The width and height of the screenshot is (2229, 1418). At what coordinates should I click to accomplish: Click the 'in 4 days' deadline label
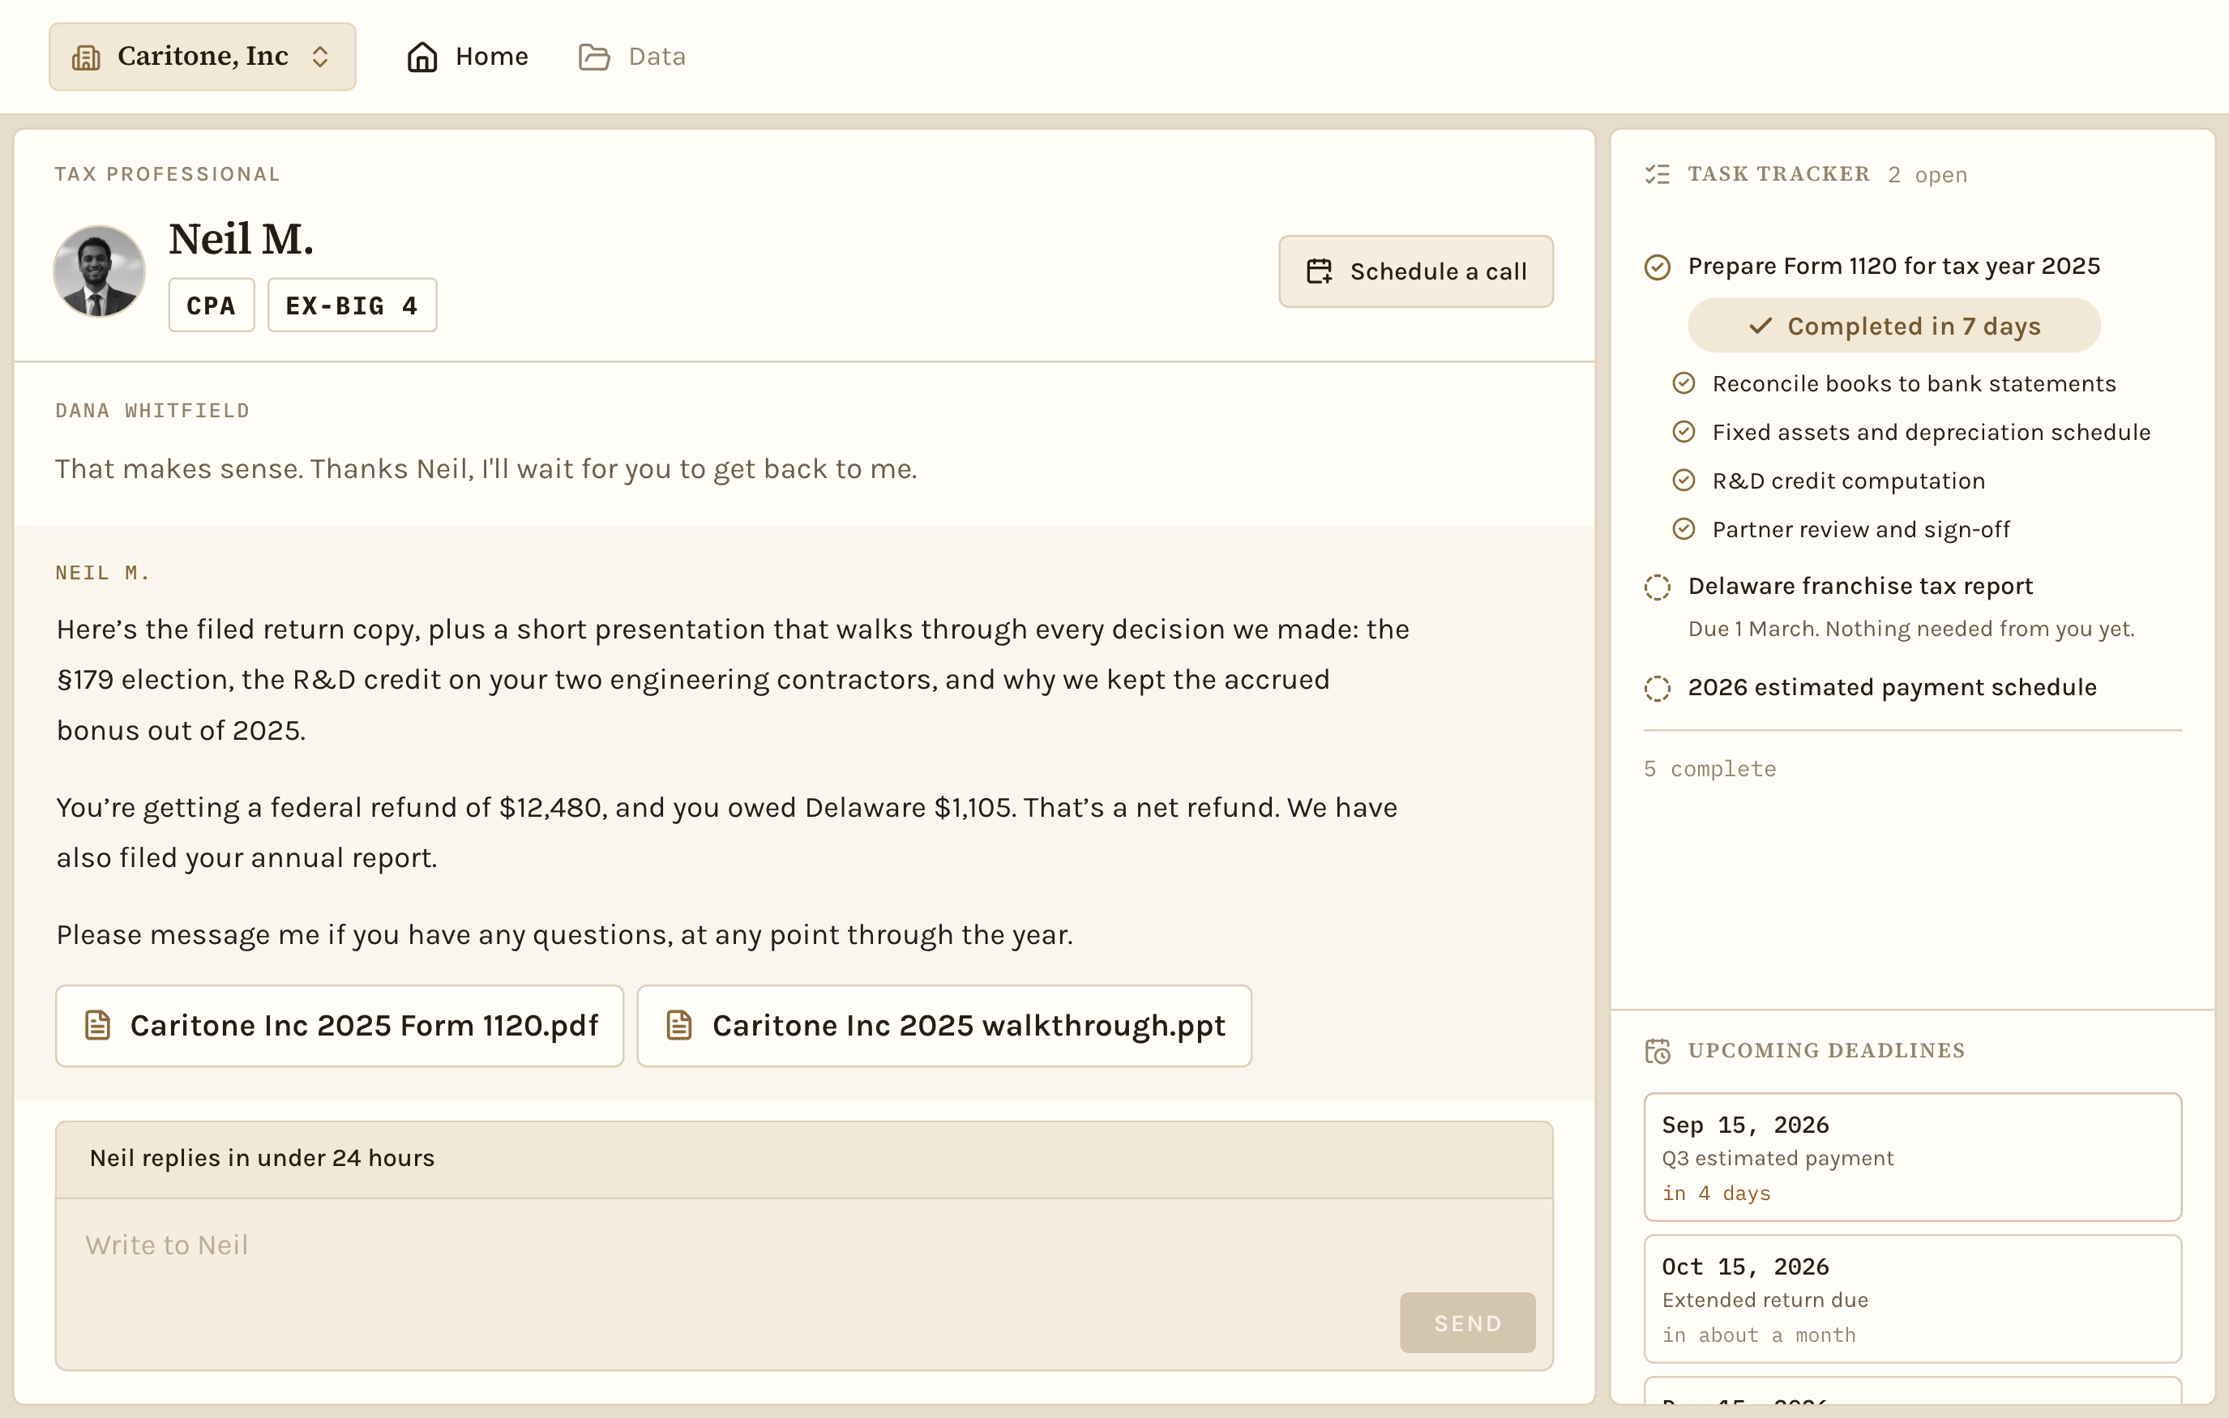click(x=1716, y=1193)
